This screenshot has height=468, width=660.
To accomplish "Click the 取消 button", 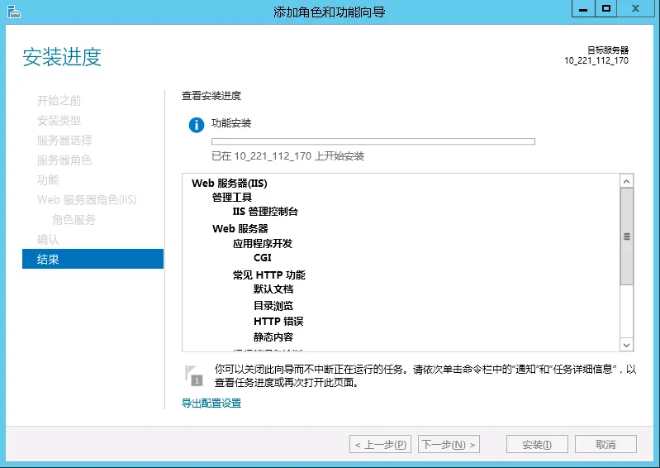I will point(605,444).
